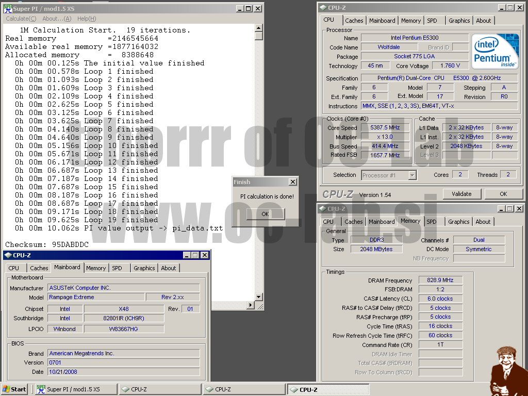The image size is (528, 396).
Task: Click OK in the Finish dialog
Action: pyautogui.click(x=266, y=214)
